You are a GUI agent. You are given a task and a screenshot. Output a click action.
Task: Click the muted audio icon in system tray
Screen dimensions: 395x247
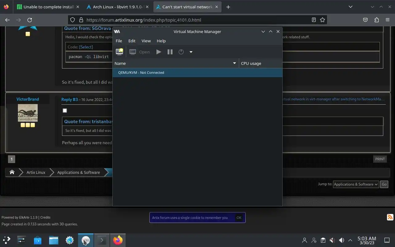[332, 240]
